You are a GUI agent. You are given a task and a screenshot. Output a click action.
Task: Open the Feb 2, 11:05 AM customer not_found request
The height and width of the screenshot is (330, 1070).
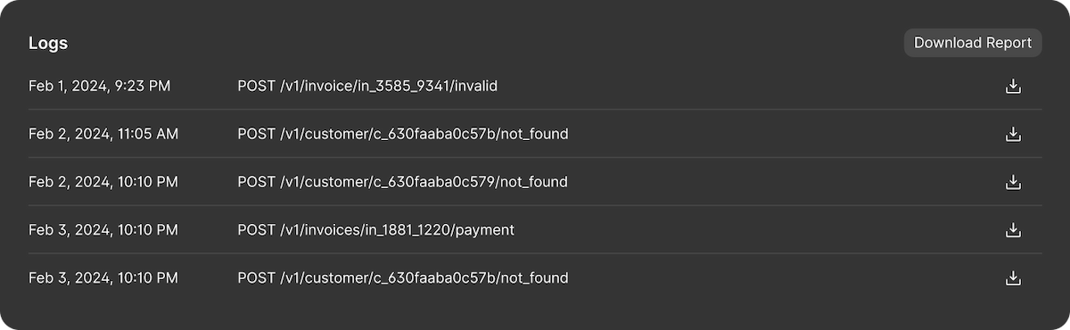pos(403,135)
